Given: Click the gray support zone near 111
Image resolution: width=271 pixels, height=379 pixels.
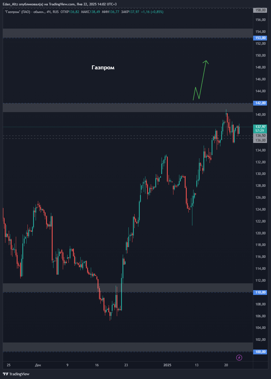Looking at the screenshot, I should (128, 288).
